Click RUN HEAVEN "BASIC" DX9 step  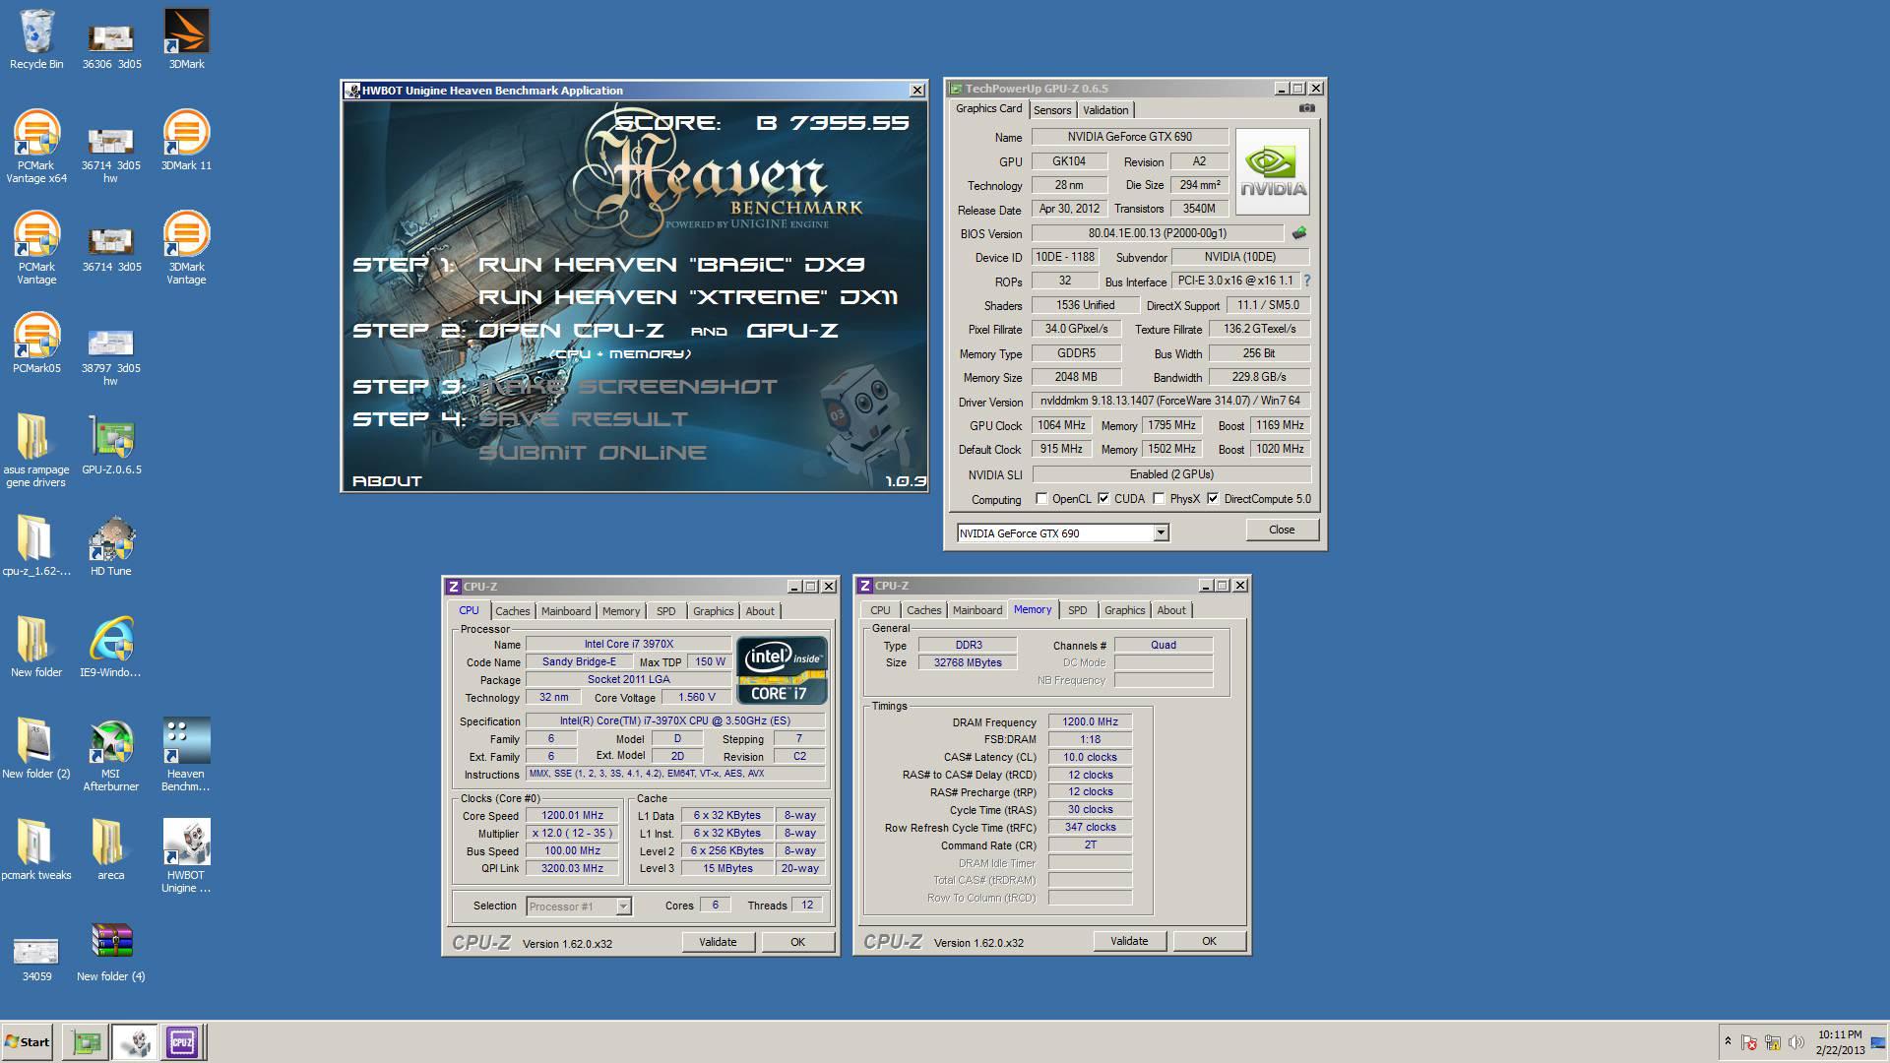click(x=671, y=264)
